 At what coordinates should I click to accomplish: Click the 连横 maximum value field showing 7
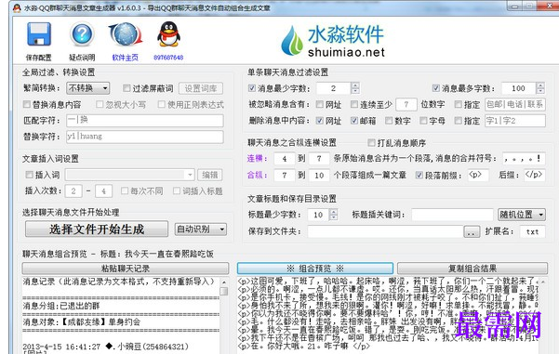(x=319, y=159)
